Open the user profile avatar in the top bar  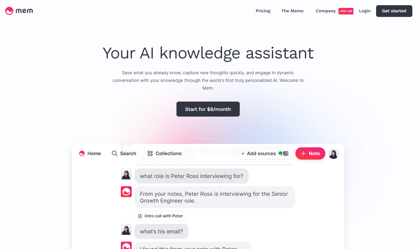coord(334,153)
